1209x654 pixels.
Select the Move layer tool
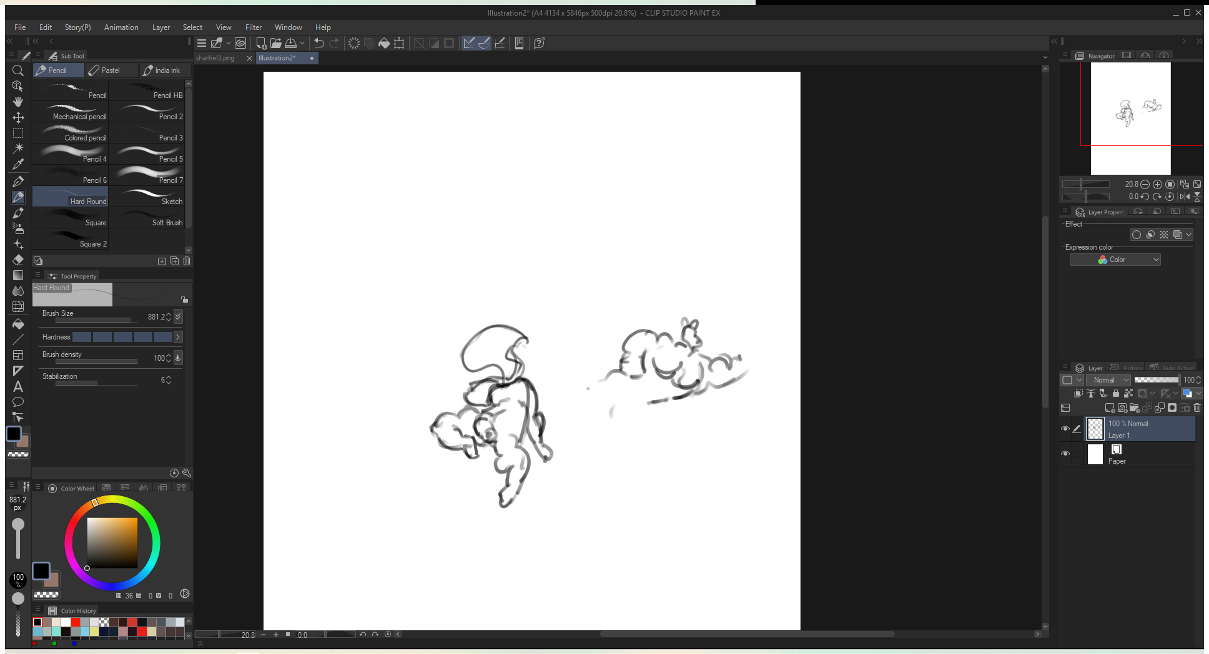[18, 117]
